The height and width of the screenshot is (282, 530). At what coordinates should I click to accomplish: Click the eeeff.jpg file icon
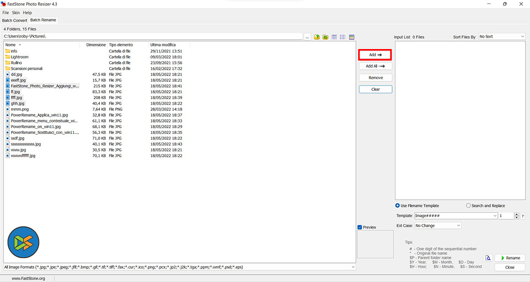click(x=8, y=80)
